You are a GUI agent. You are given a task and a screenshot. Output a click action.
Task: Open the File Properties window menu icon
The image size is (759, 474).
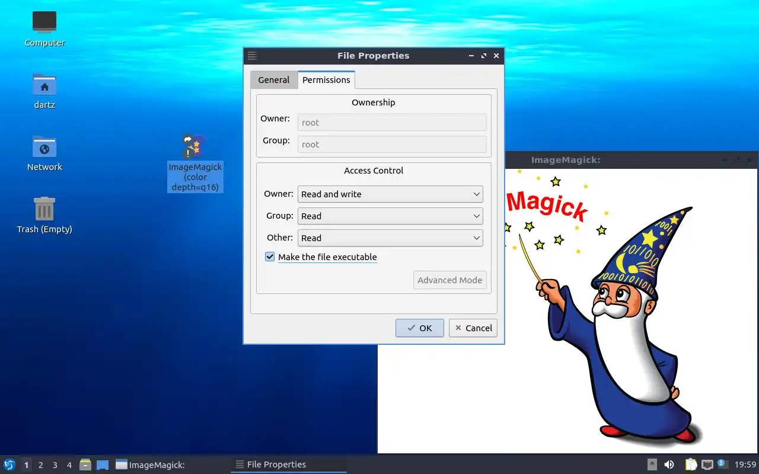pyautogui.click(x=252, y=56)
